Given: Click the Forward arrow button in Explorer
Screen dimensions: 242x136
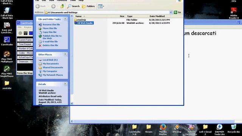Looking at the screenshot, I should pos(53,6).
